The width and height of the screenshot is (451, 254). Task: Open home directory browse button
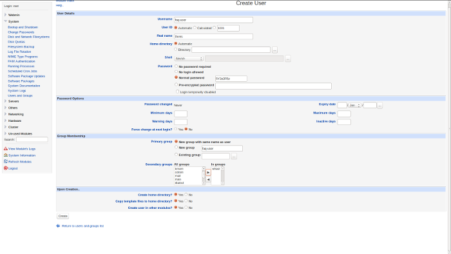[x=274, y=50]
